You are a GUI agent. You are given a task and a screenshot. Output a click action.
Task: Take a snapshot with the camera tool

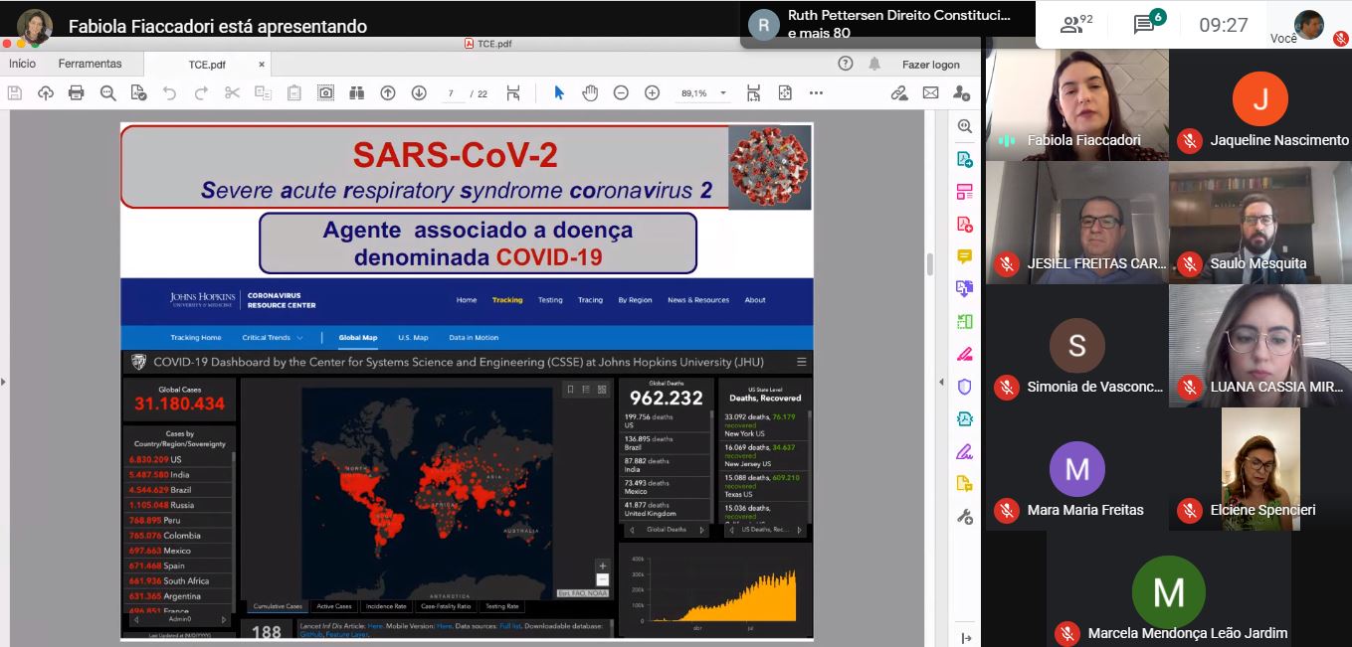tap(325, 92)
